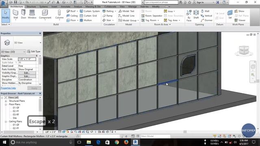This screenshot has width=260, height=146.
Task: Close the Project Browser panel
Action: pyautogui.click(x=40, y=94)
